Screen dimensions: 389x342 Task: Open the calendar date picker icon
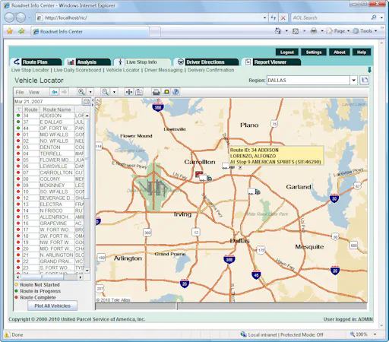[87, 102]
